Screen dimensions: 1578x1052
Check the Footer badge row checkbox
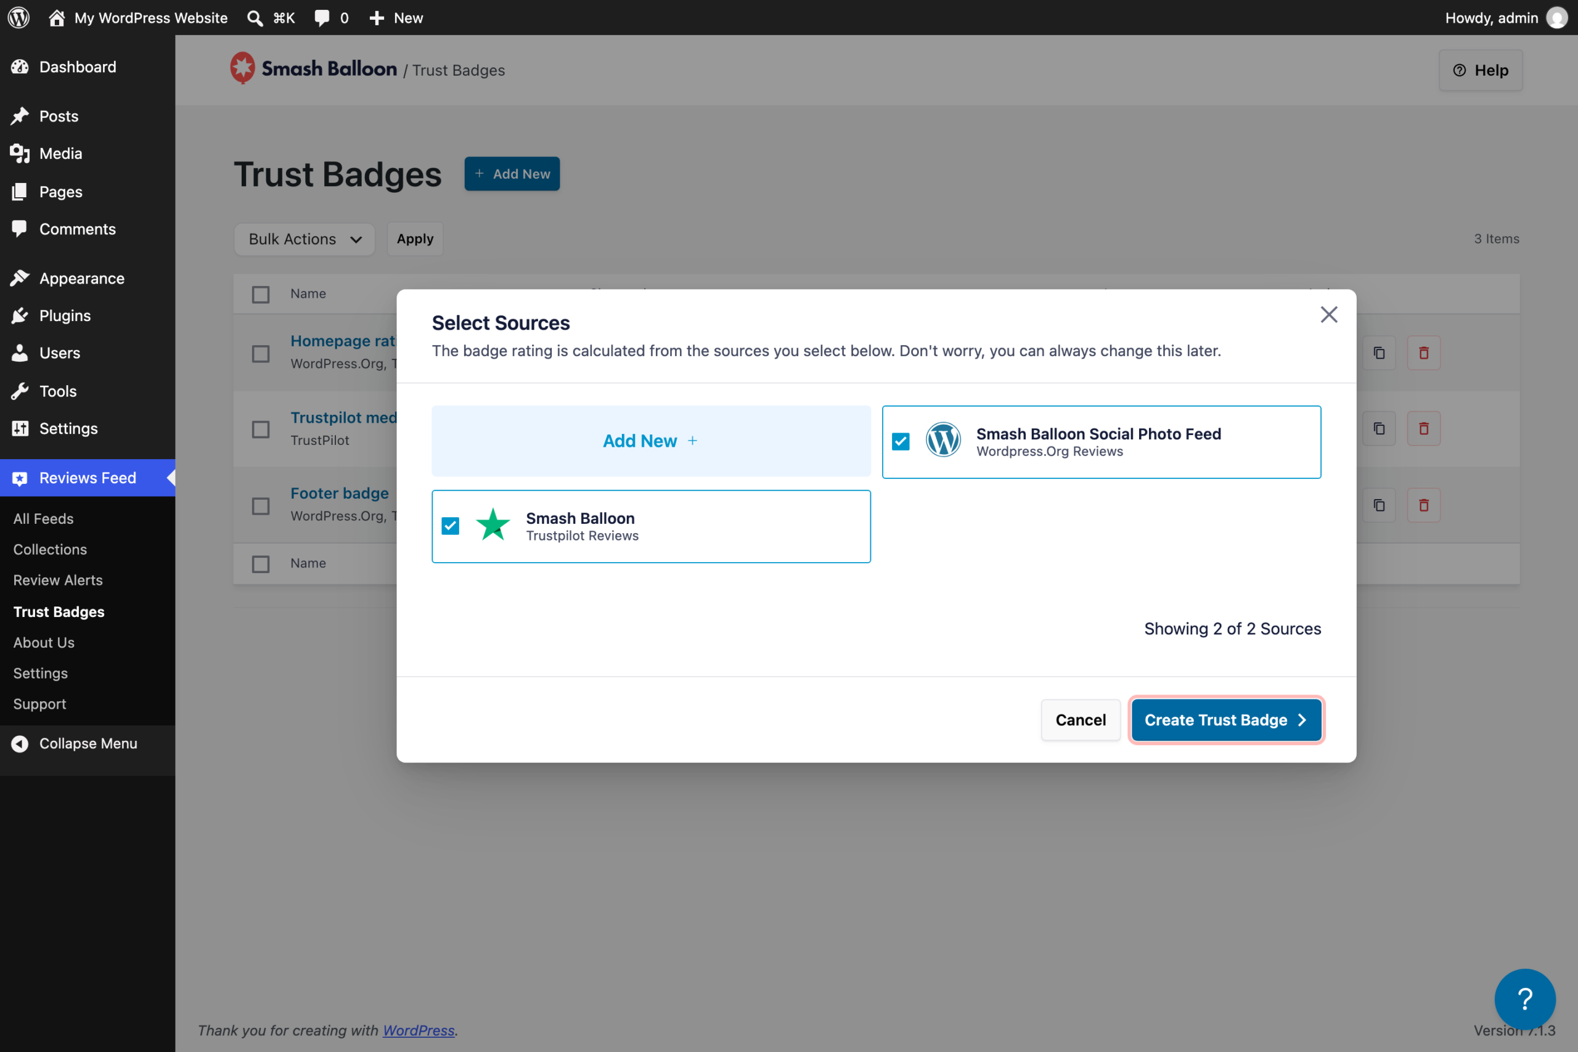coord(261,506)
